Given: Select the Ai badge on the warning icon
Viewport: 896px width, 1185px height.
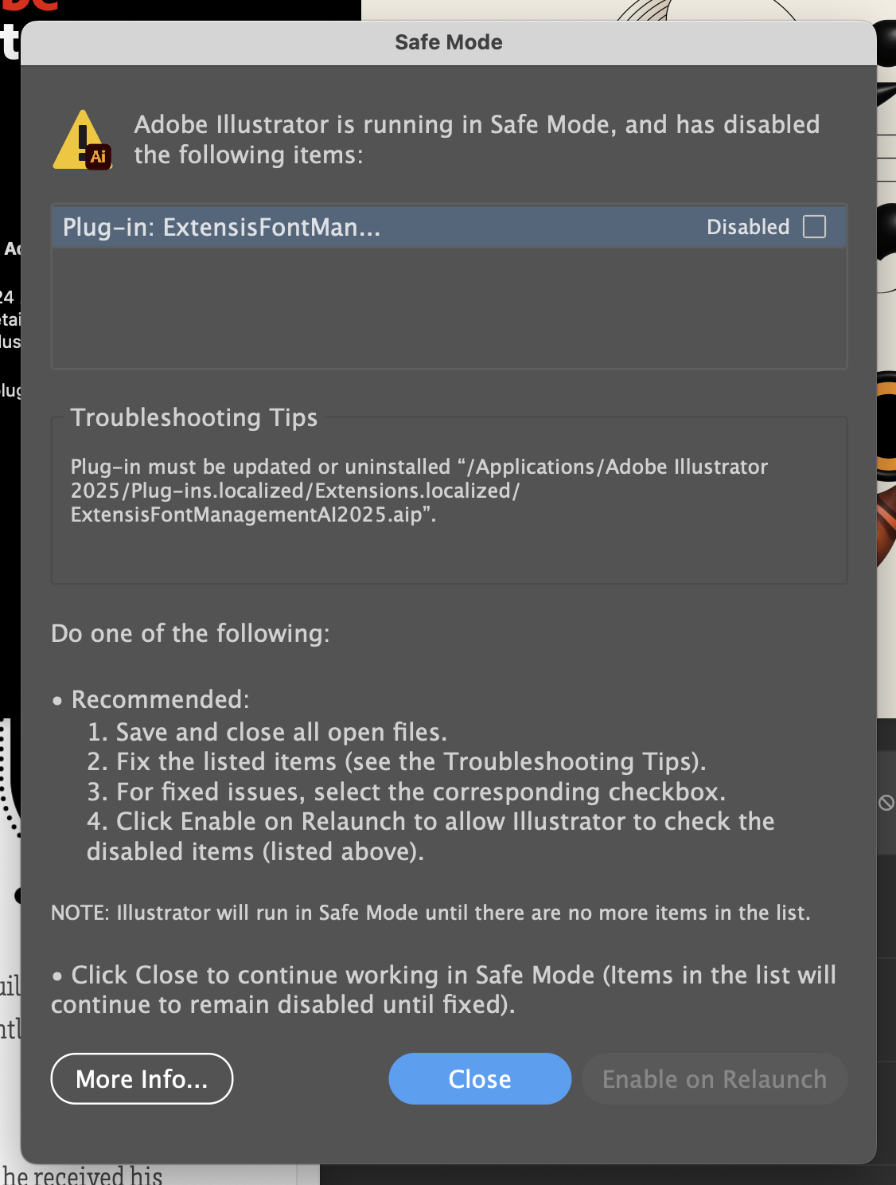Looking at the screenshot, I should pos(100,157).
